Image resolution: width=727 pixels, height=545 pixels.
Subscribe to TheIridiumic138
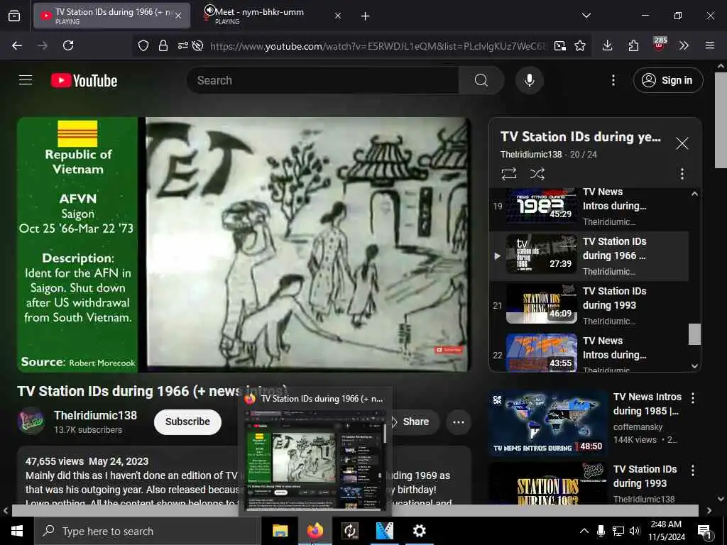click(187, 422)
